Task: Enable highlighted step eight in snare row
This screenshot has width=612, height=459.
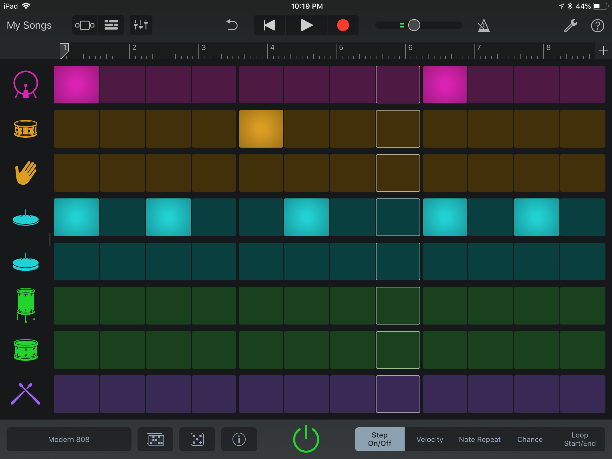Action: tap(398, 129)
